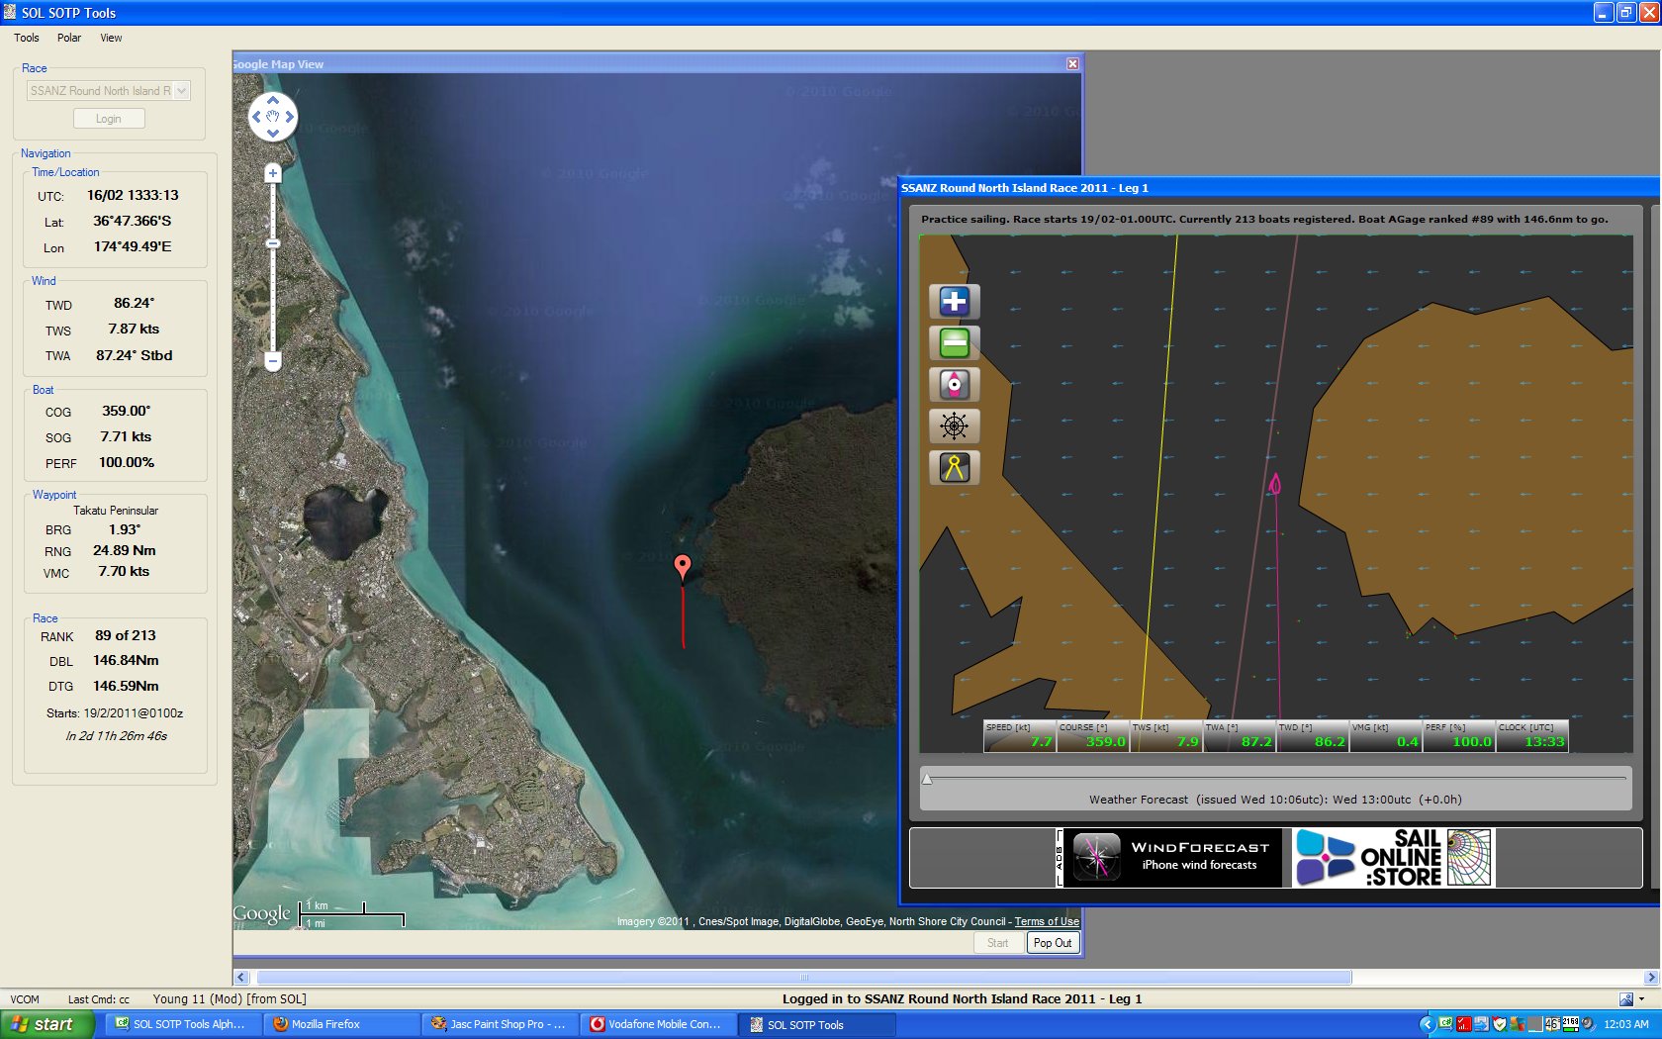This screenshot has width=1662, height=1039.
Task: Click the temperature 46 tray icon
Action: [x=1552, y=1024]
